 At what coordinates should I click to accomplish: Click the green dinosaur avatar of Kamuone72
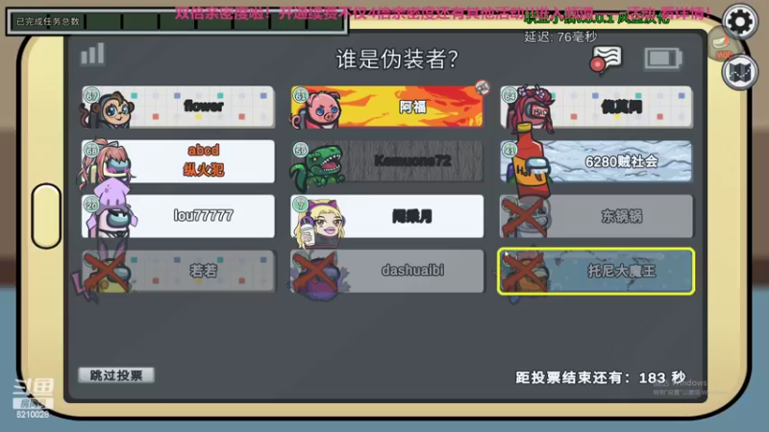click(x=318, y=166)
